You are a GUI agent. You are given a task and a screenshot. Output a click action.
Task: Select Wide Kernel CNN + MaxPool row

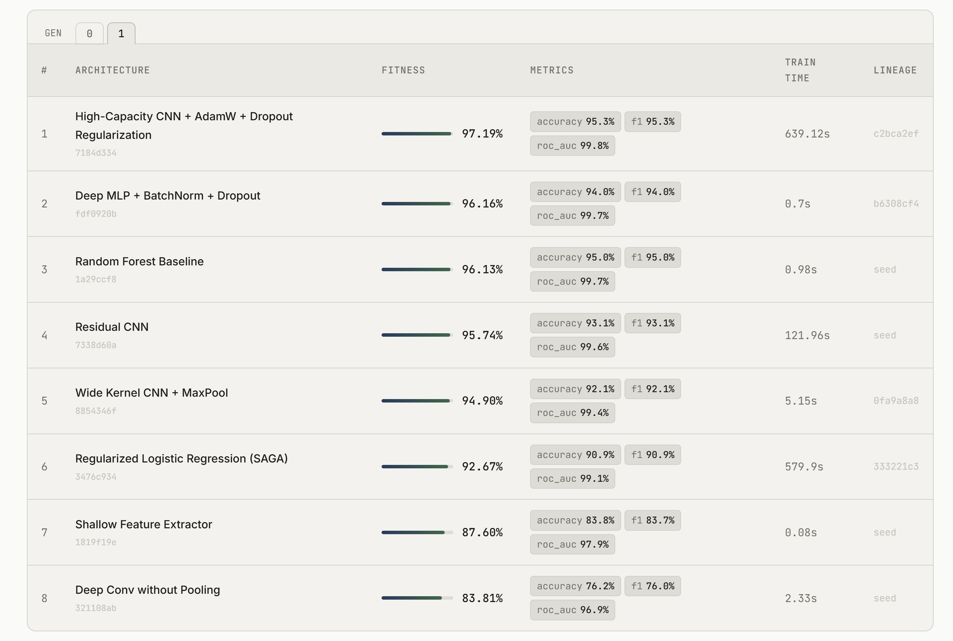(151, 393)
